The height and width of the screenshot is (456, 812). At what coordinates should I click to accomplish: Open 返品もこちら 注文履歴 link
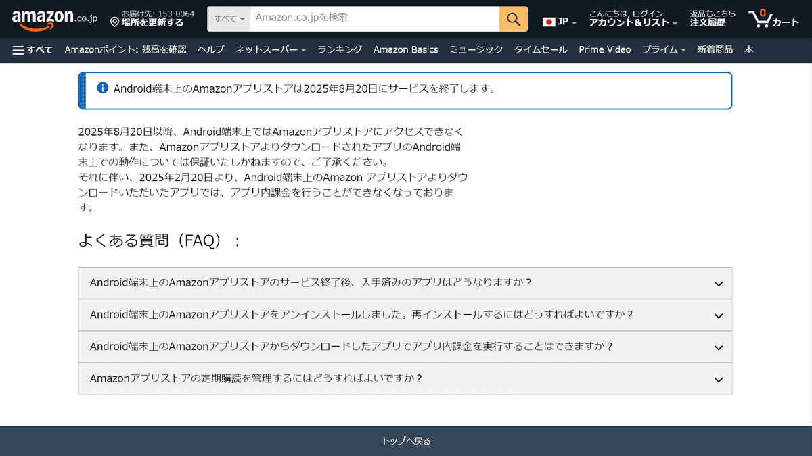713,18
